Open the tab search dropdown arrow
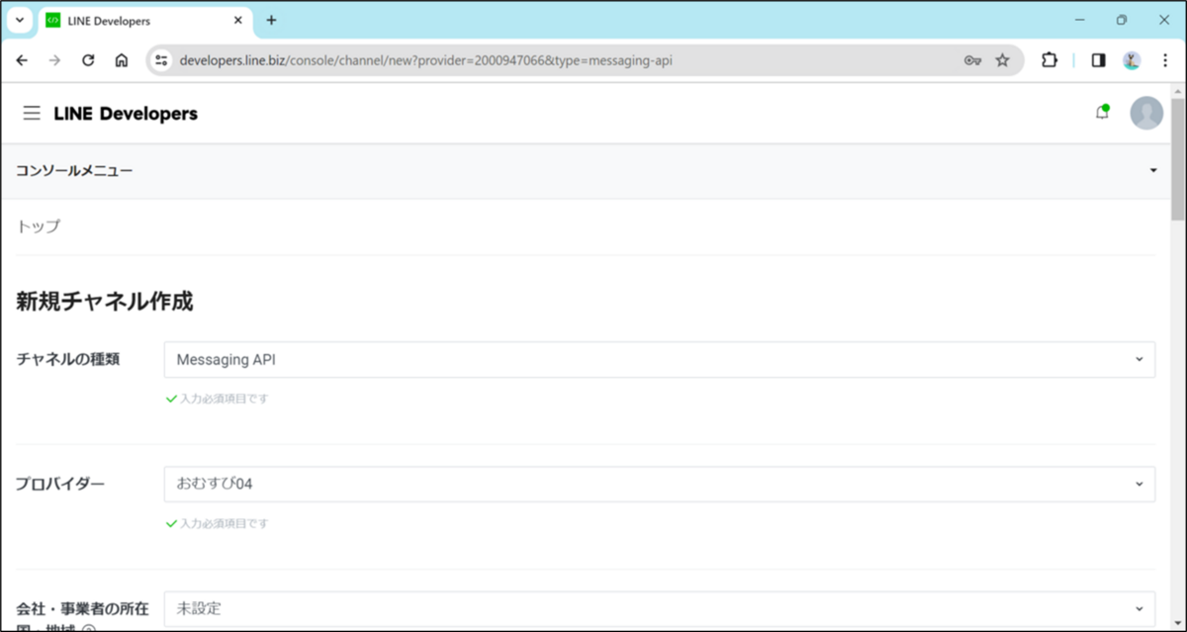This screenshot has height=632, width=1187. 19,20
